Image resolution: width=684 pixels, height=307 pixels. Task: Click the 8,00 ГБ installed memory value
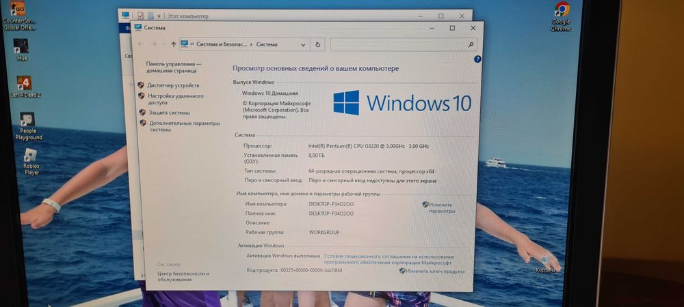(x=316, y=155)
